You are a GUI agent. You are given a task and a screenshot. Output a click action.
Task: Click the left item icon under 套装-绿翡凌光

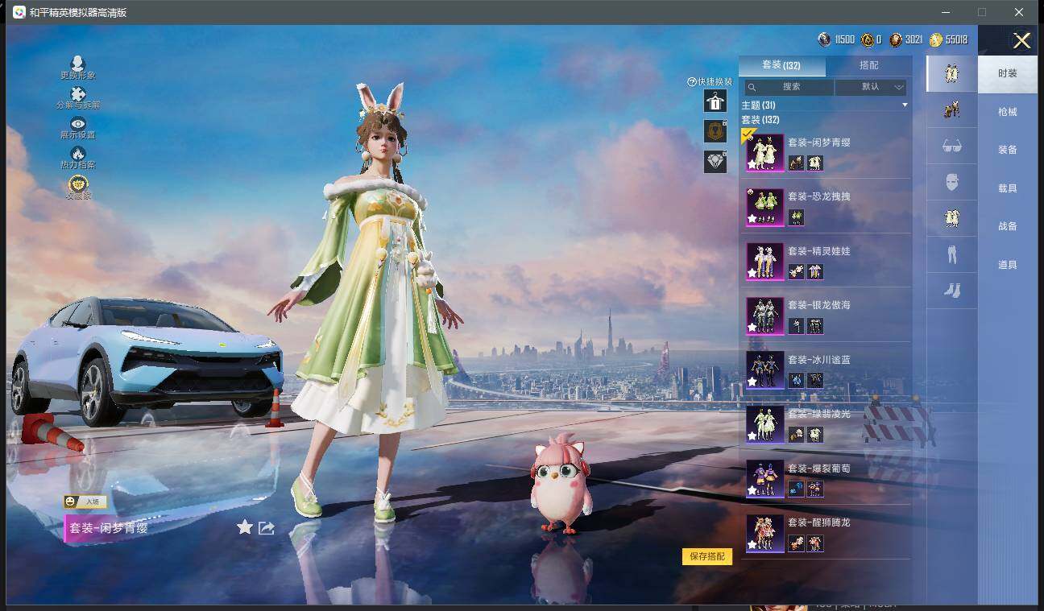[x=796, y=435]
